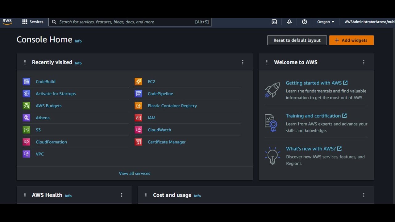
Task: Click the certificate badge icon for Training
Action: [271, 123]
